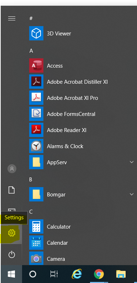137x283 pixels.
Task: Click the Power button
Action: click(x=12, y=255)
